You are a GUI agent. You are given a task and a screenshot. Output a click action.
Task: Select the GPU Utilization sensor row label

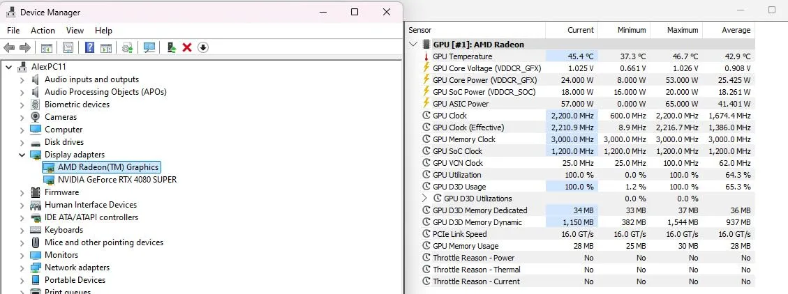[457, 175]
